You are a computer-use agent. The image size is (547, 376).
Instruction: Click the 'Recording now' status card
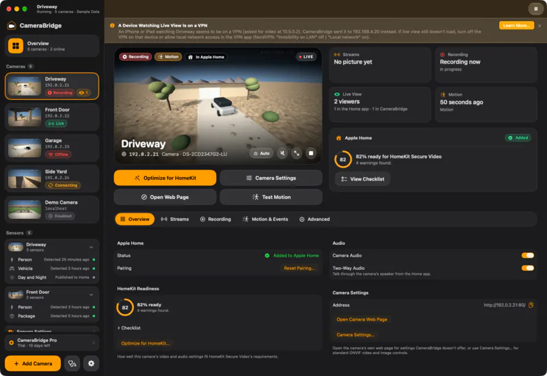(486, 65)
